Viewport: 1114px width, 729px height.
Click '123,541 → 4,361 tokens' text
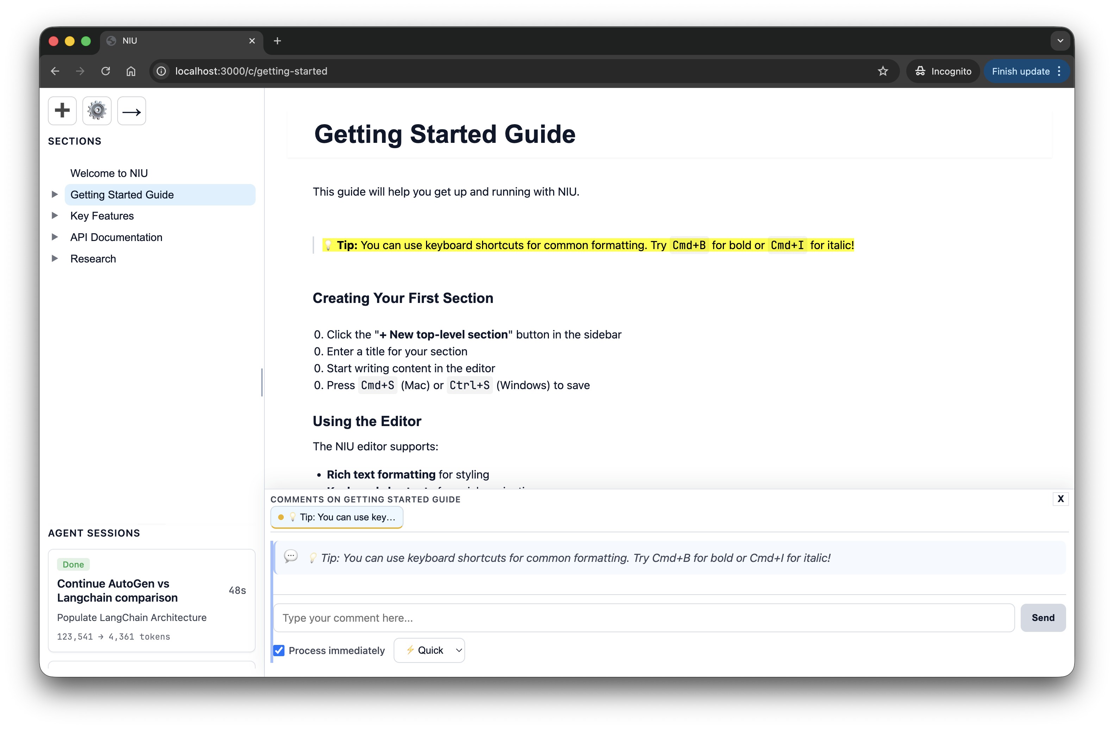pyautogui.click(x=114, y=636)
